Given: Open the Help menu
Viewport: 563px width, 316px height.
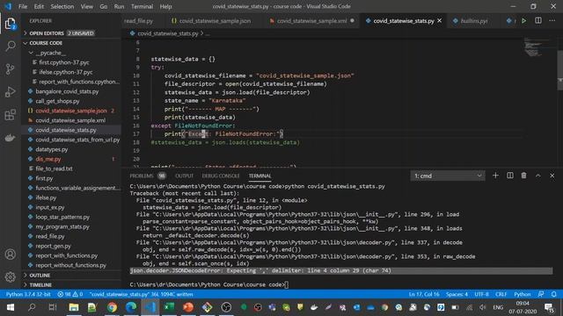Looking at the screenshot, I should click(x=165, y=6).
